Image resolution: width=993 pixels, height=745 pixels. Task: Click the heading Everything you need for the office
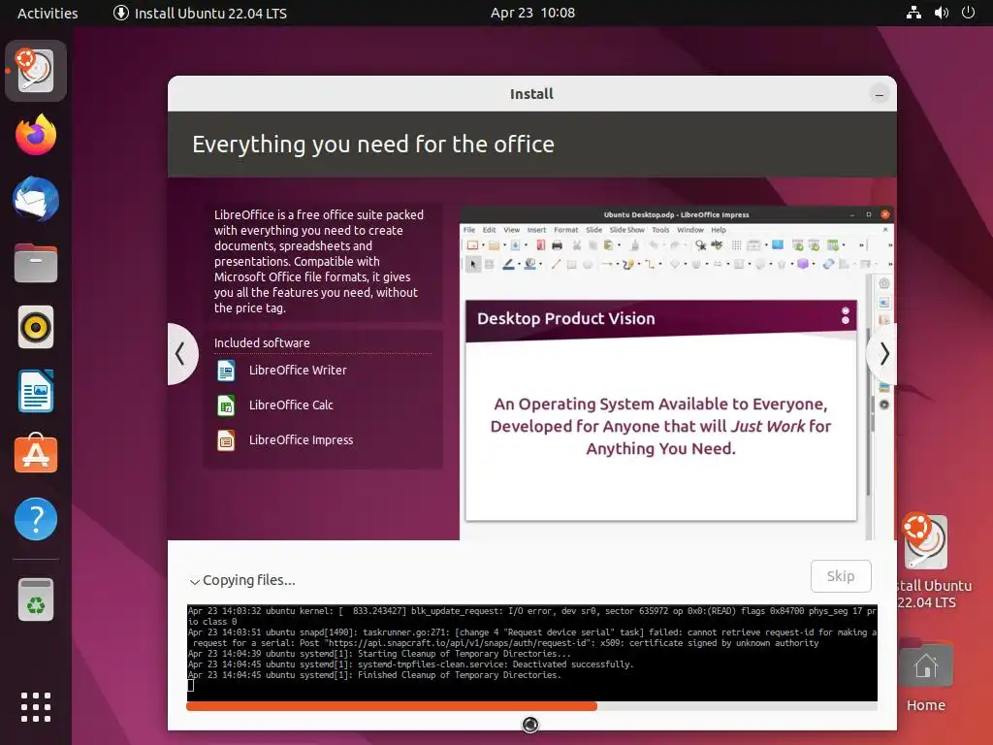coord(373,145)
